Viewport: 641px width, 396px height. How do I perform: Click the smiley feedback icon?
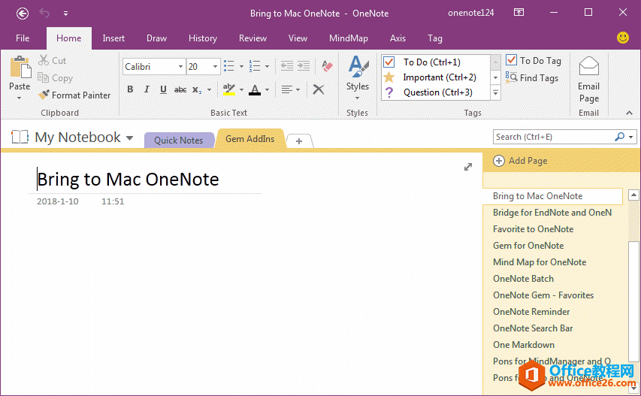point(623,38)
